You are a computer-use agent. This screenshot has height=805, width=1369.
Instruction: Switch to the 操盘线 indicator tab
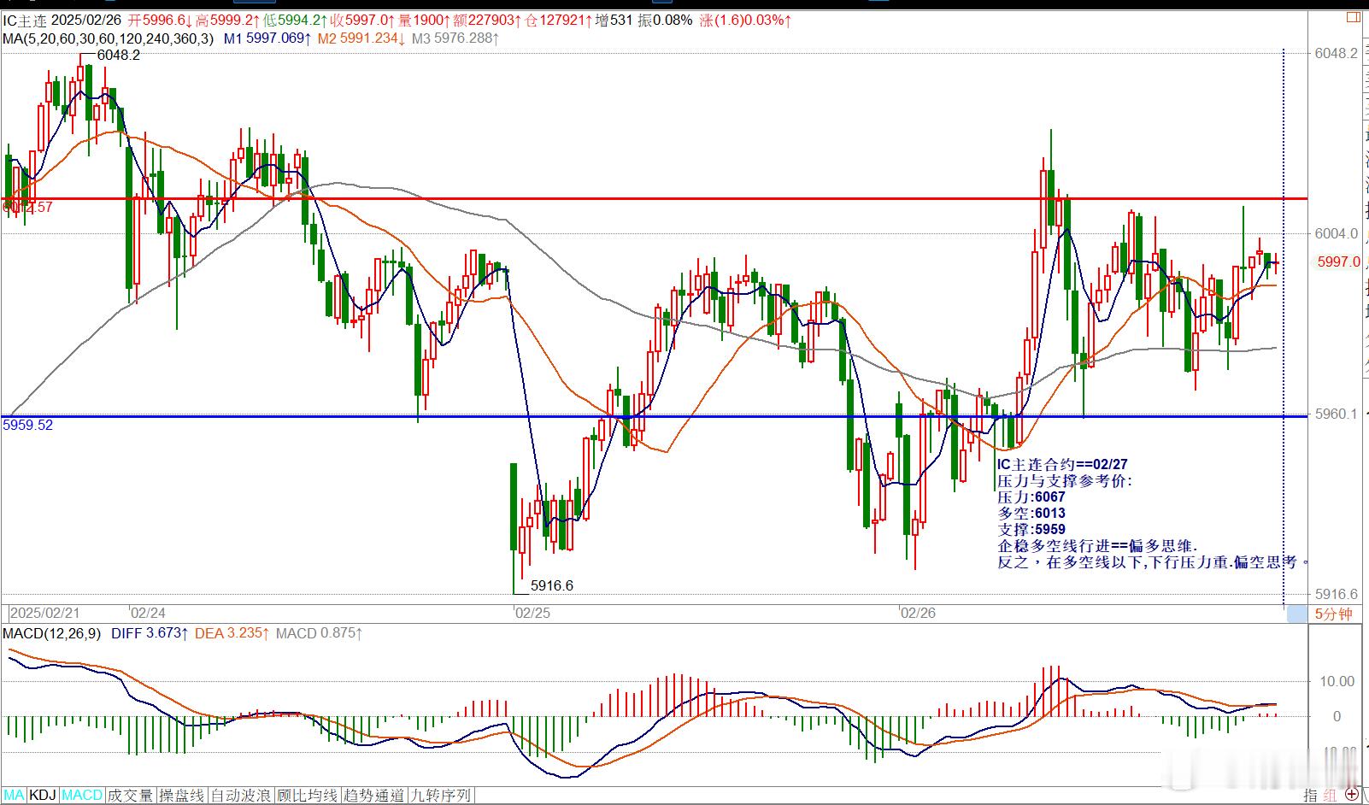(181, 796)
